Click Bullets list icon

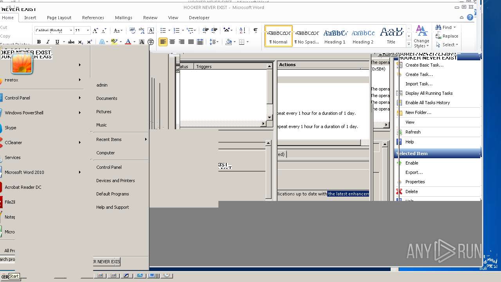point(163,30)
